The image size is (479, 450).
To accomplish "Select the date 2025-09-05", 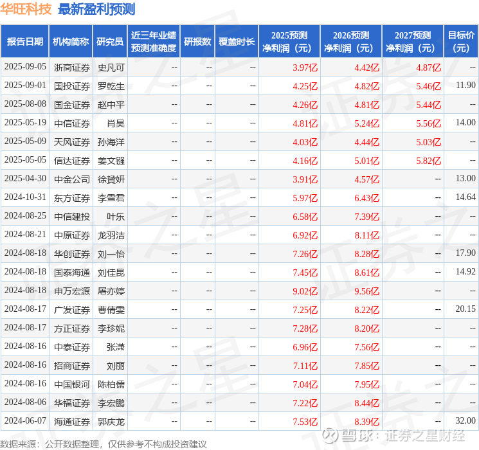I will [25, 67].
